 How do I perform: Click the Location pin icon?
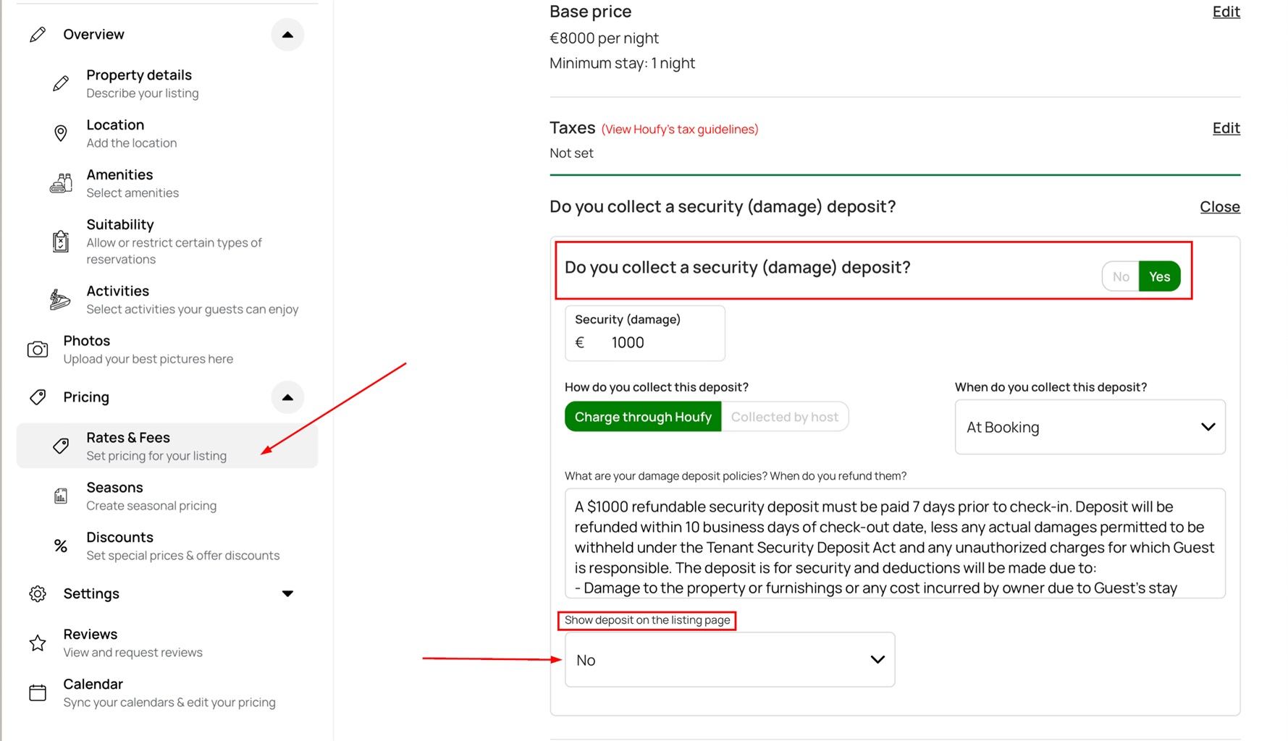(x=61, y=133)
